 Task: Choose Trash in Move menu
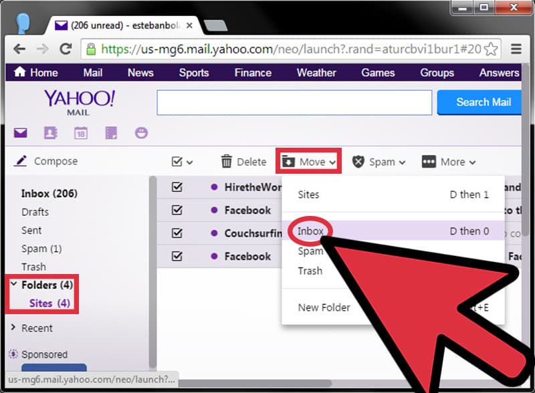tap(310, 271)
